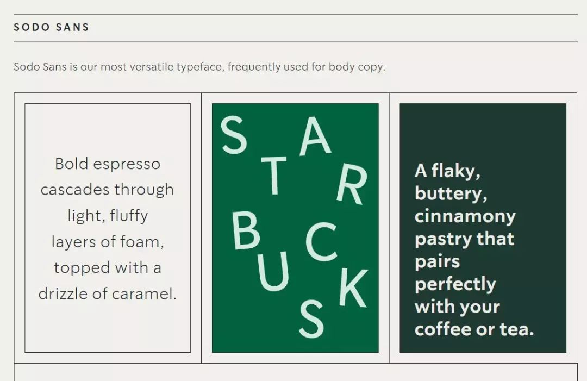Click the "coffee or tea." bold line

pos(474,329)
